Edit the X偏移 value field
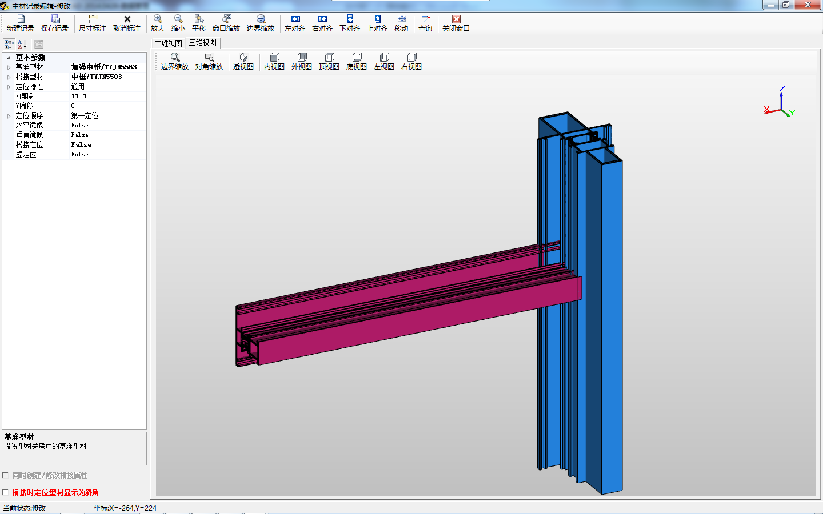 (108, 96)
